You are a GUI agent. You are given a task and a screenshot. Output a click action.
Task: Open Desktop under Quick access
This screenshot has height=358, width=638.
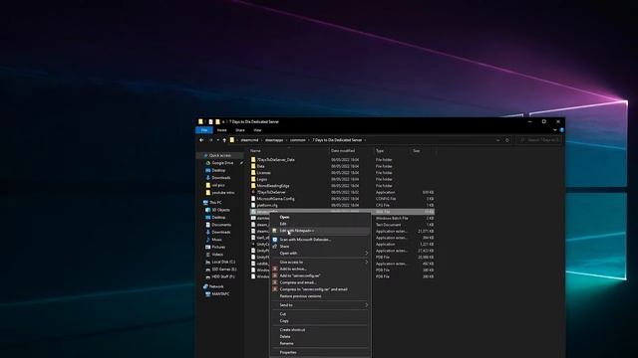(x=218, y=170)
